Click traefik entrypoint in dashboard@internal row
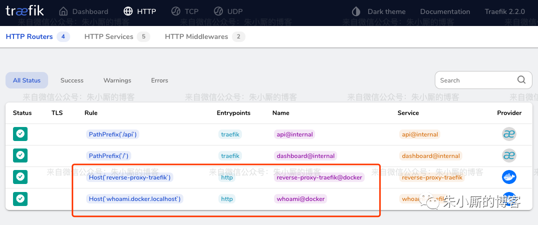The width and height of the screenshot is (538, 225). click(230, 156)
